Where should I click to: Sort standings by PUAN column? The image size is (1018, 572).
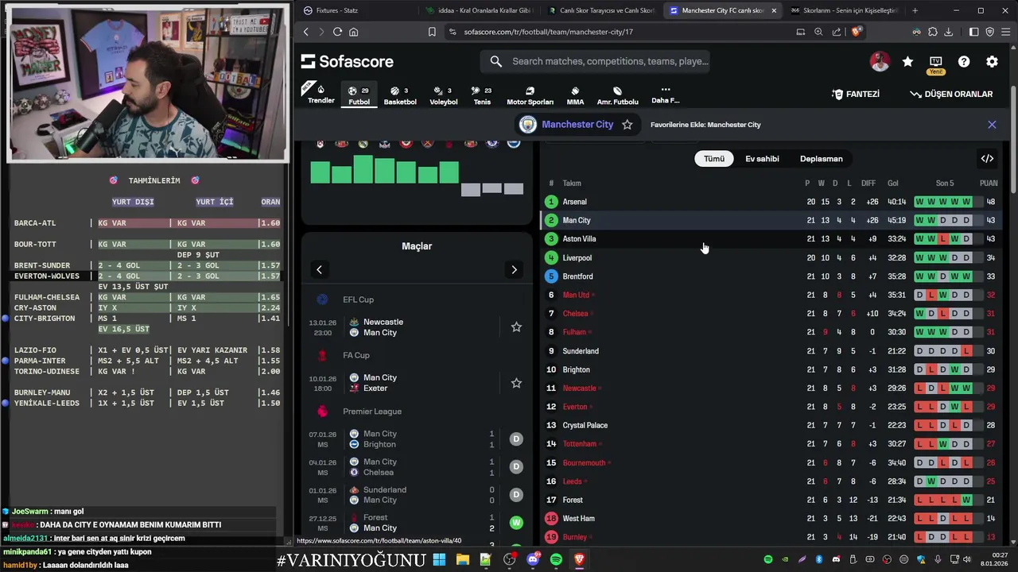[989, 184]
